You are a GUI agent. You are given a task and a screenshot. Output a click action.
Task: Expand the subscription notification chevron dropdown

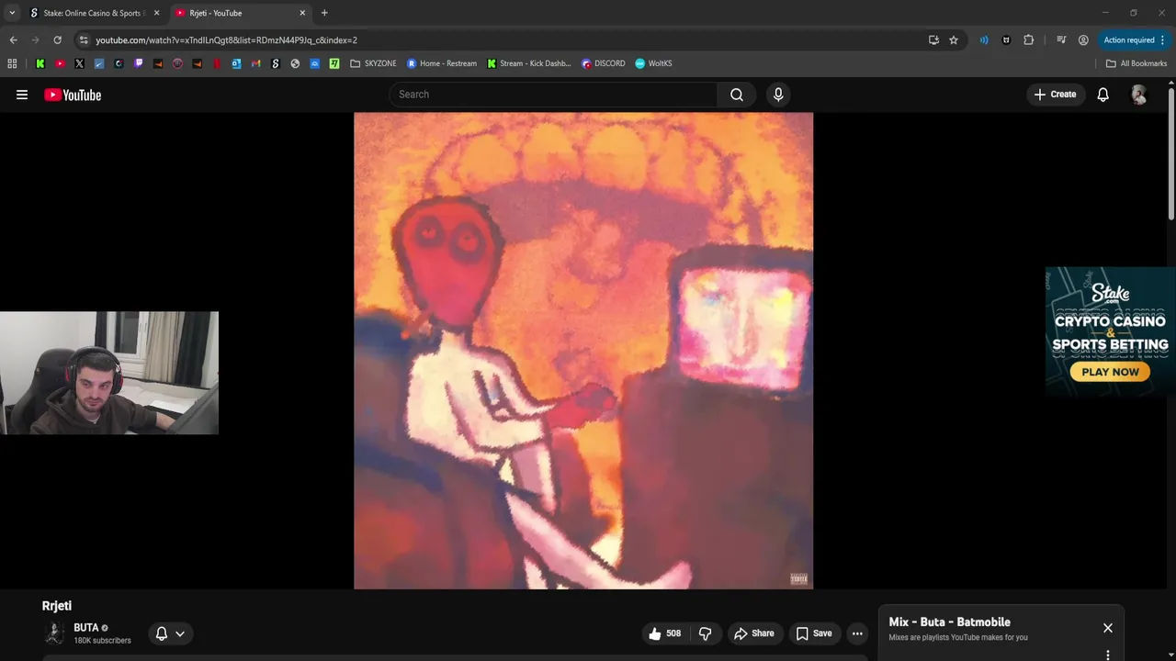tap(180, 633)
